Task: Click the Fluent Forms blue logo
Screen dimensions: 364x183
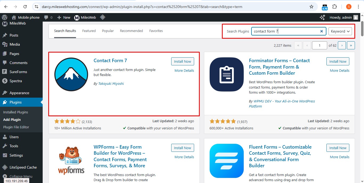Action: 227,161
